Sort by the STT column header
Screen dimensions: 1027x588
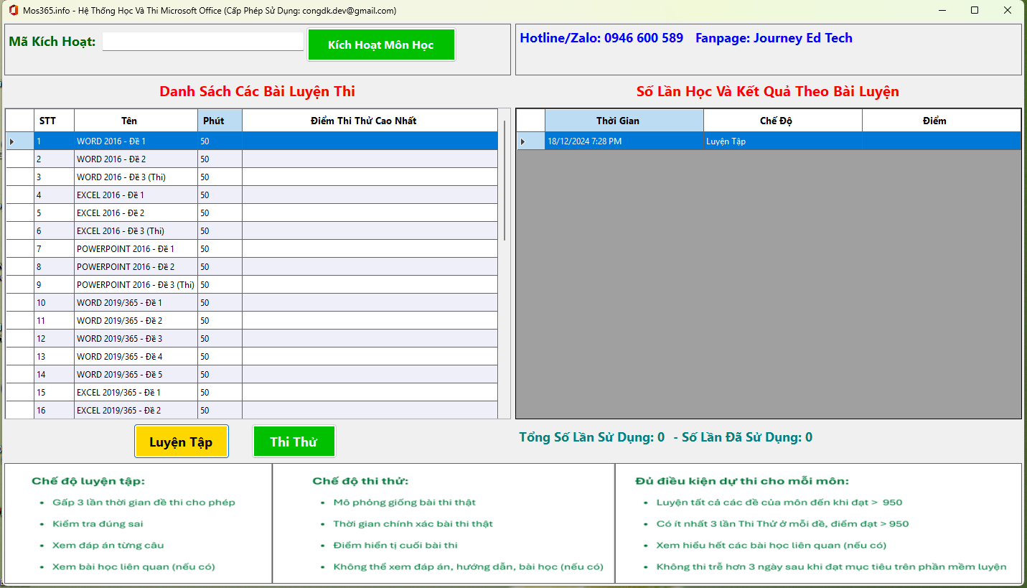54,121
